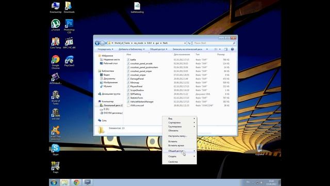Launch Google Chrome from the desktop
This screenshot has width=330, height=186.
pyautogui.click(x=56, y=62)
